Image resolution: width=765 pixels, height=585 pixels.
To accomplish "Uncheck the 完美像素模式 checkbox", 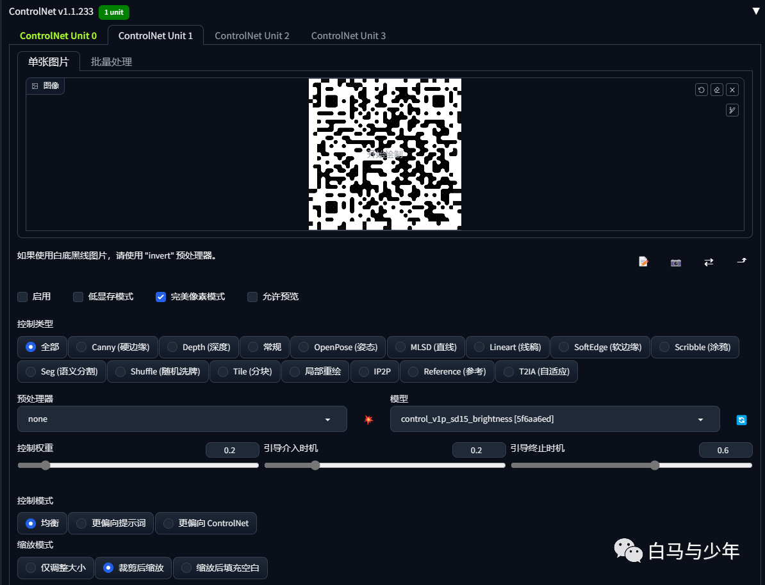I will coord(161,297).
